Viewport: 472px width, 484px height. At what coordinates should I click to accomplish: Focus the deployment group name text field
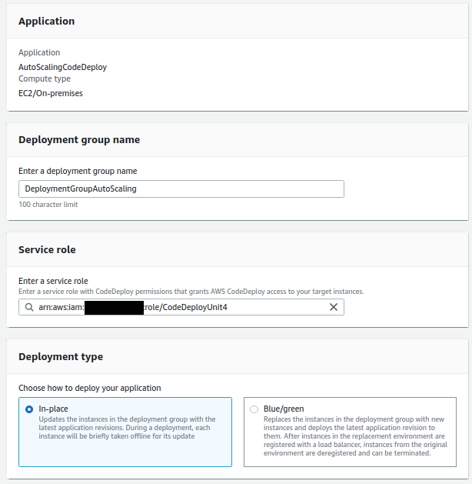[181, 189]
